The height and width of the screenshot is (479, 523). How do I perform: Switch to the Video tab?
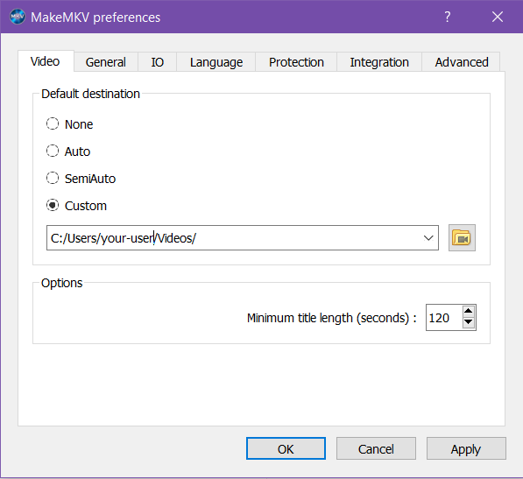[x=46, y=61]
